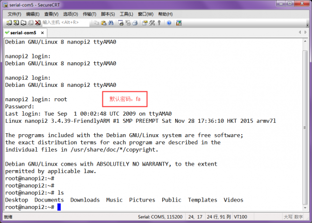Image resolution: width=312 pixels, height=223 pixels.
Task: Click the Templates directory name in terminal
Action: tap(203, 200)
